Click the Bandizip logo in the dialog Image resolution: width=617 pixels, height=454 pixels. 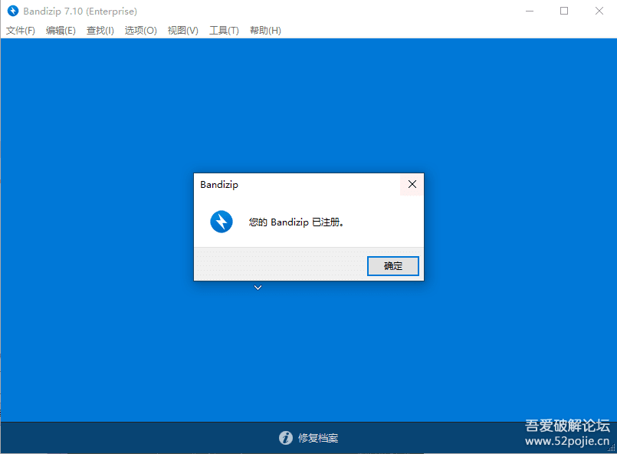click(222, 222)
